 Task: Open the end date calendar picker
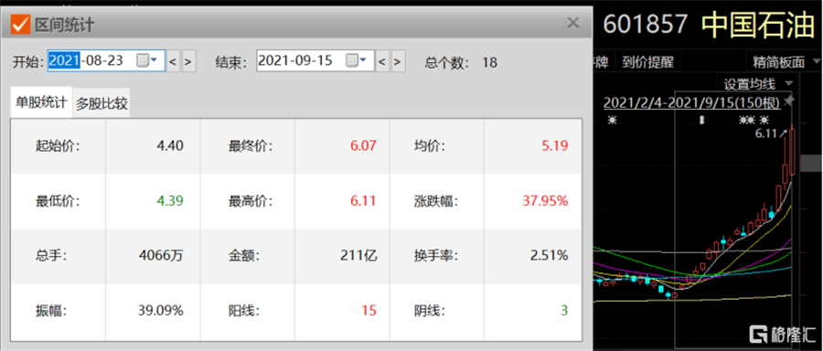[356, 60]
